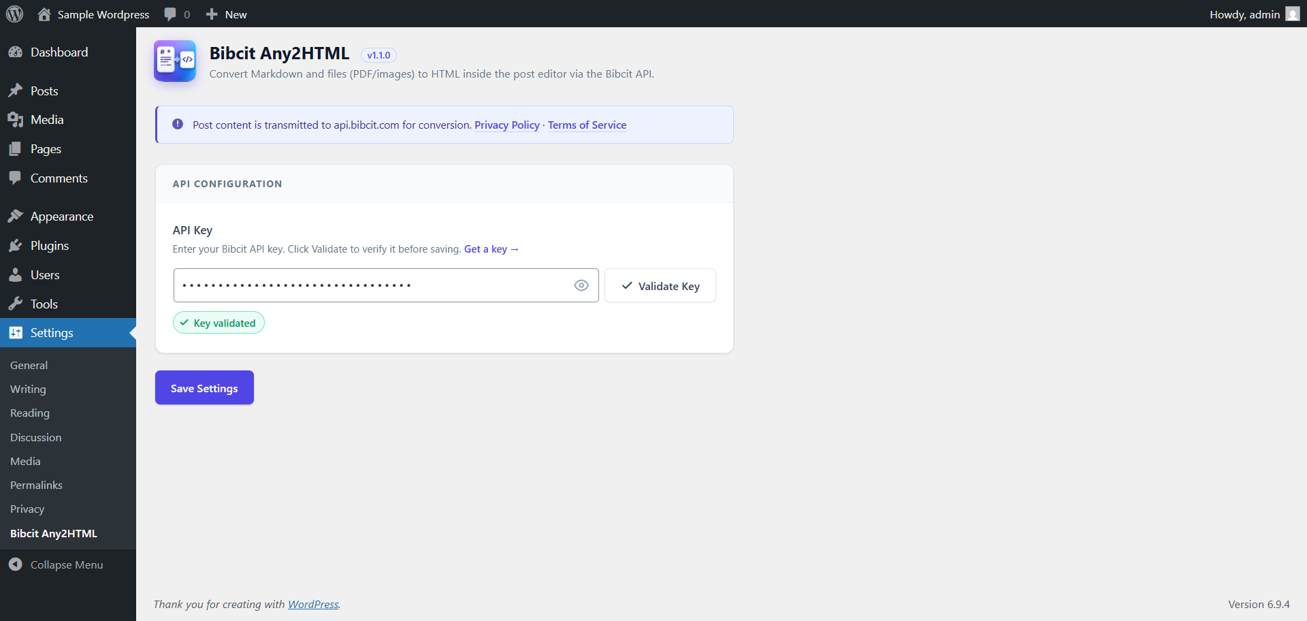
Task: Click the Key validated status badge
Action: (x=219, y=323)
